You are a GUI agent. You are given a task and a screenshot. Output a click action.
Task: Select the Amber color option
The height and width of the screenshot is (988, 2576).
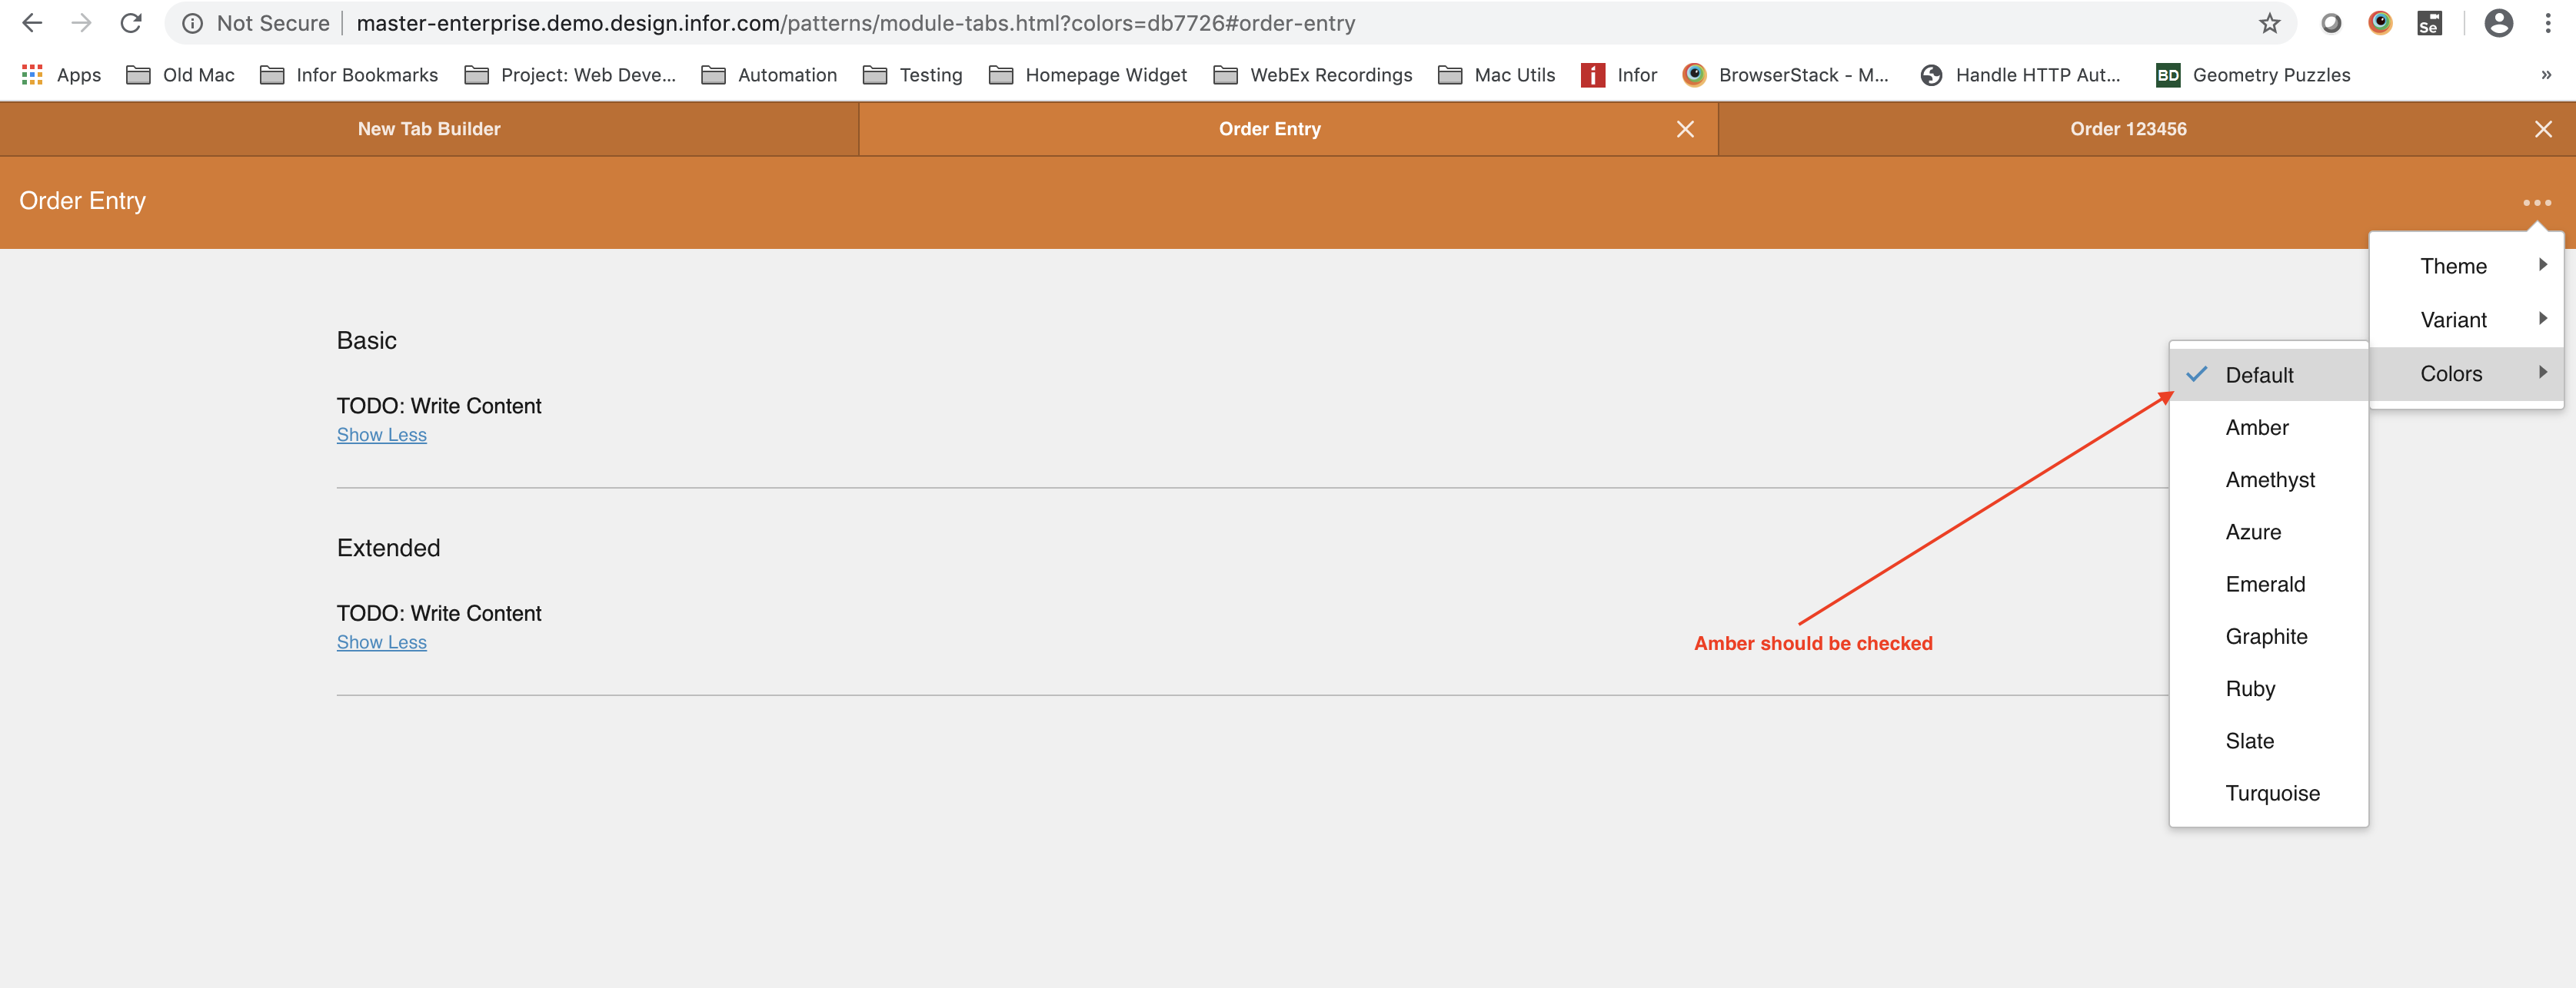[x=2257, y=428]
